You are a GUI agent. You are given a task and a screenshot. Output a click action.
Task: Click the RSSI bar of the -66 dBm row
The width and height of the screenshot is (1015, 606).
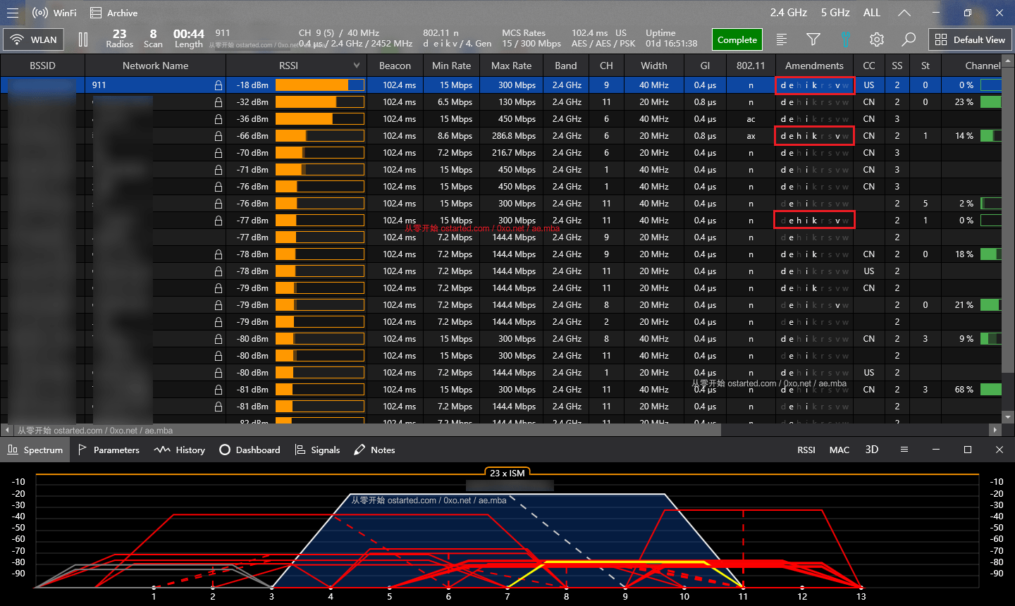(x=320, y=136)
